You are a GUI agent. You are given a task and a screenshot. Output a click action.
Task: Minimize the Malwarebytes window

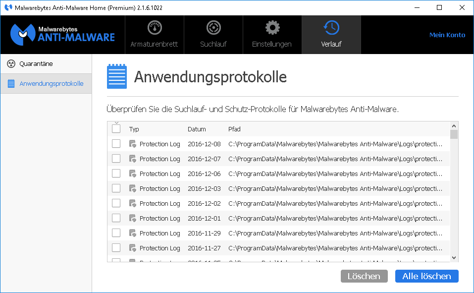(417, 7)
